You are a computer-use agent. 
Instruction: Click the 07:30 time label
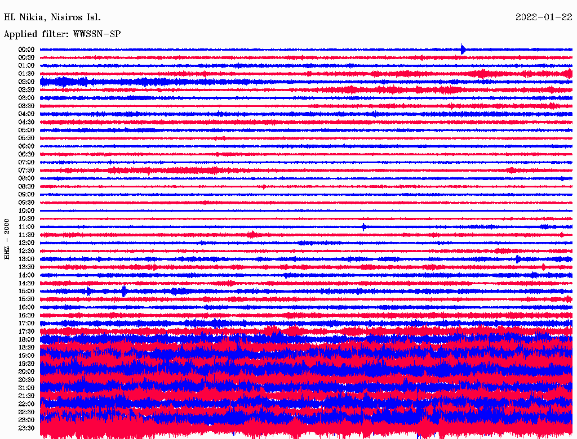pyautogui.click(x=26, y=170)
